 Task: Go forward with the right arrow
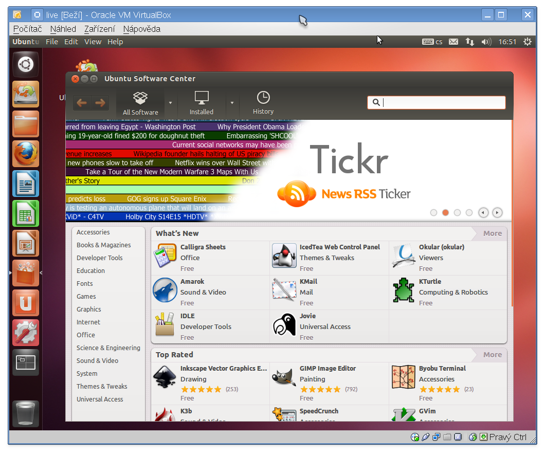(x=100, y=102)
